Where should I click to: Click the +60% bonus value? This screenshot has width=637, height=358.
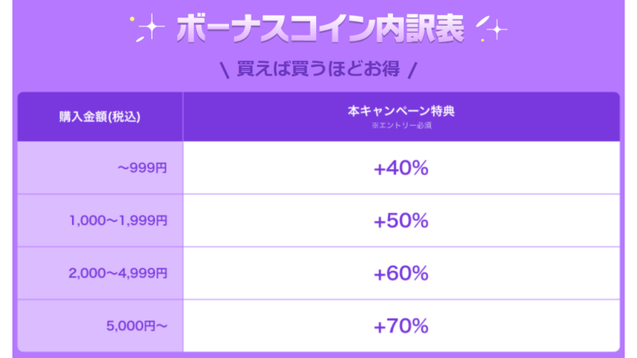click(x=401, y=273)
